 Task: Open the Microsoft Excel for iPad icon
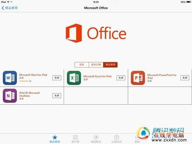point(74,78)
